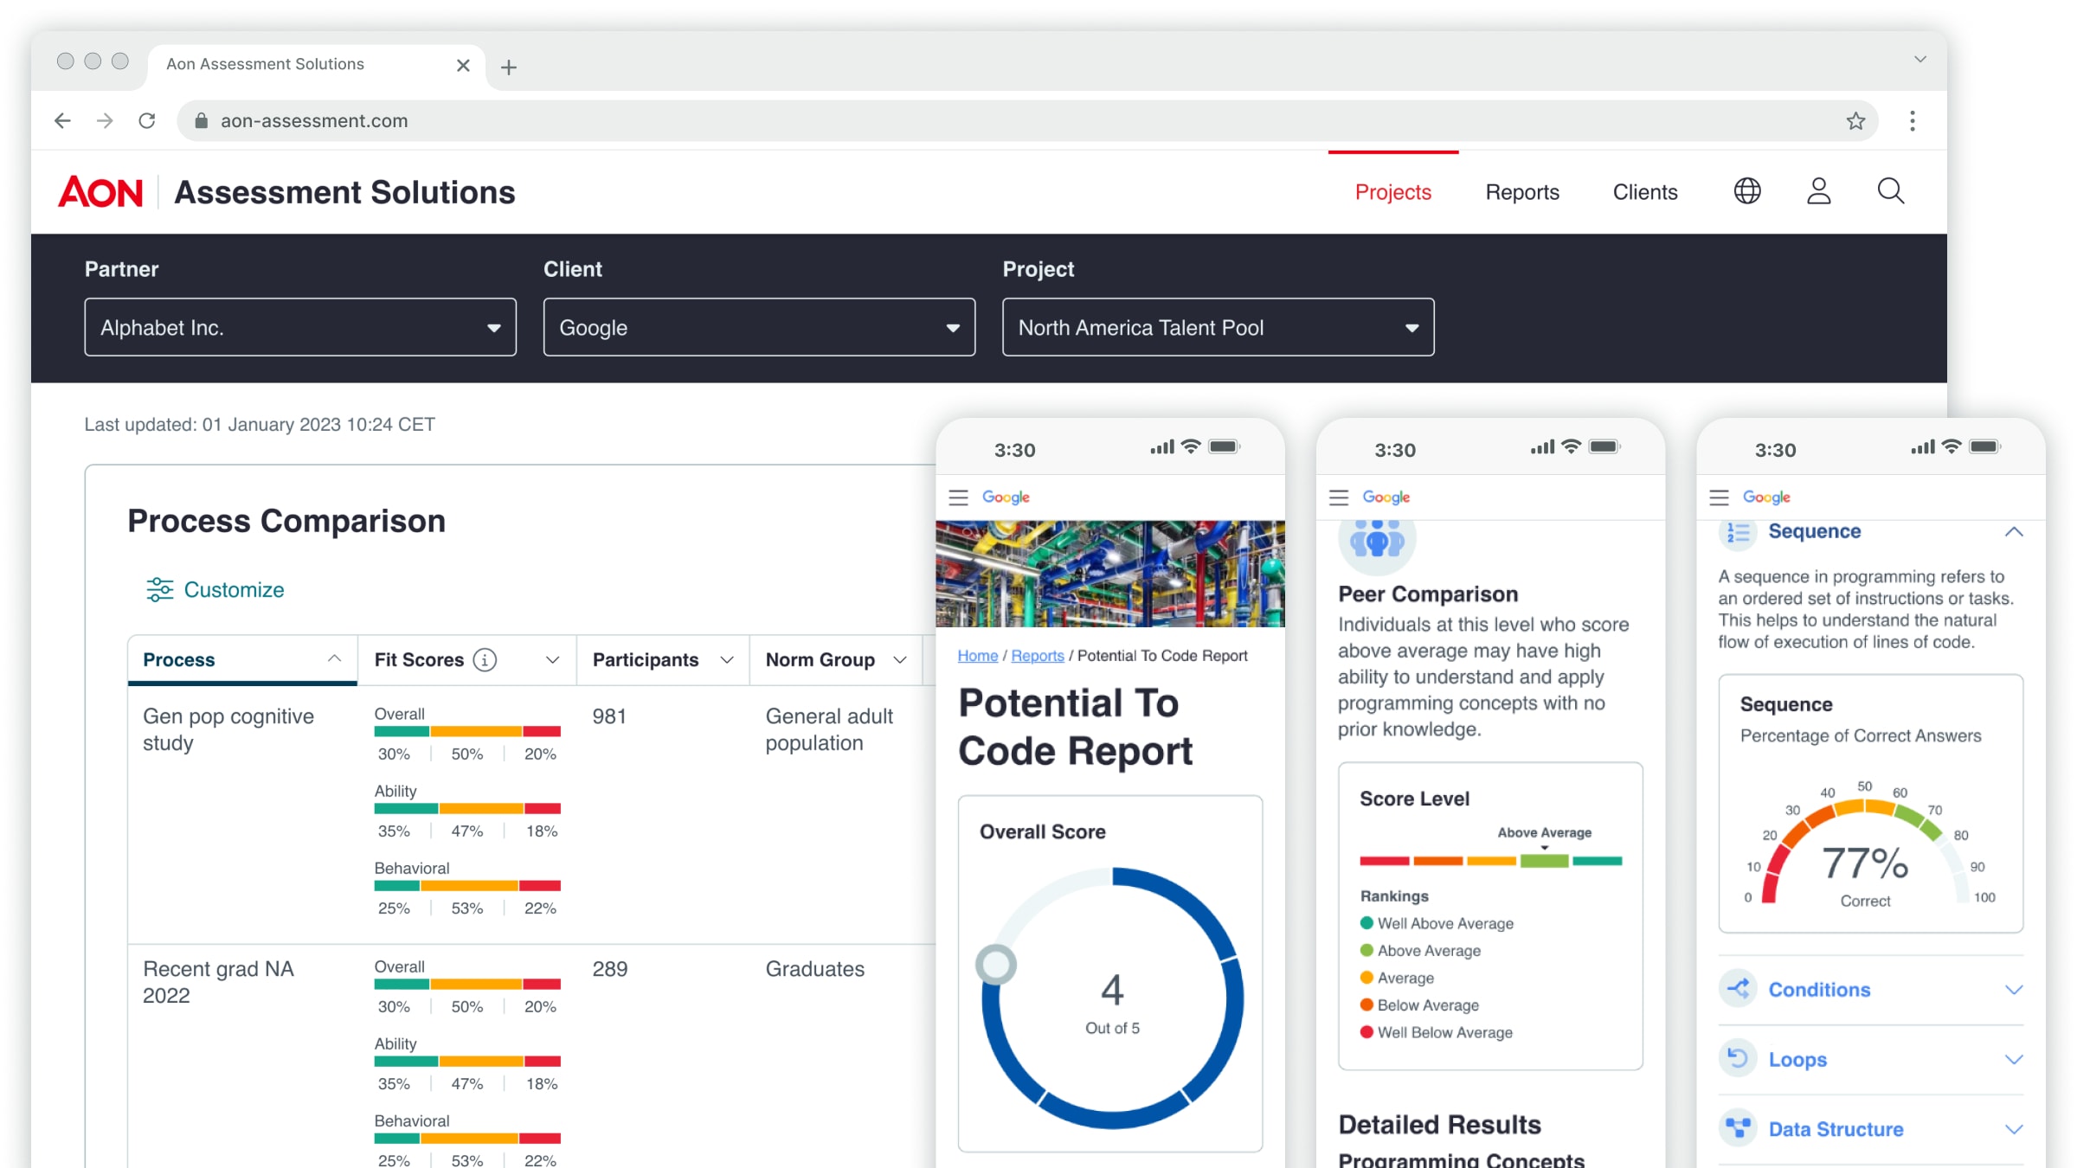Click the Well Below Average ranking entry
The width and height of the screenshot is (2077, 1168).
[x=1437, y=1032]
